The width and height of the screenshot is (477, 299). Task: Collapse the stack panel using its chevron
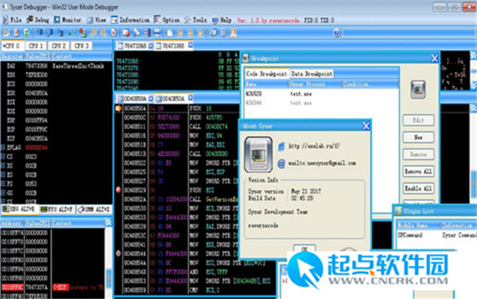[x=108, y=223]
